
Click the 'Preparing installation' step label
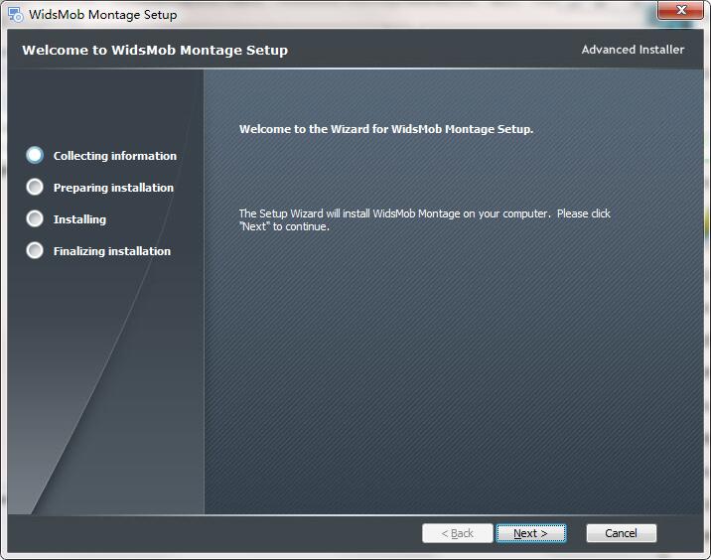pos(113,188)
